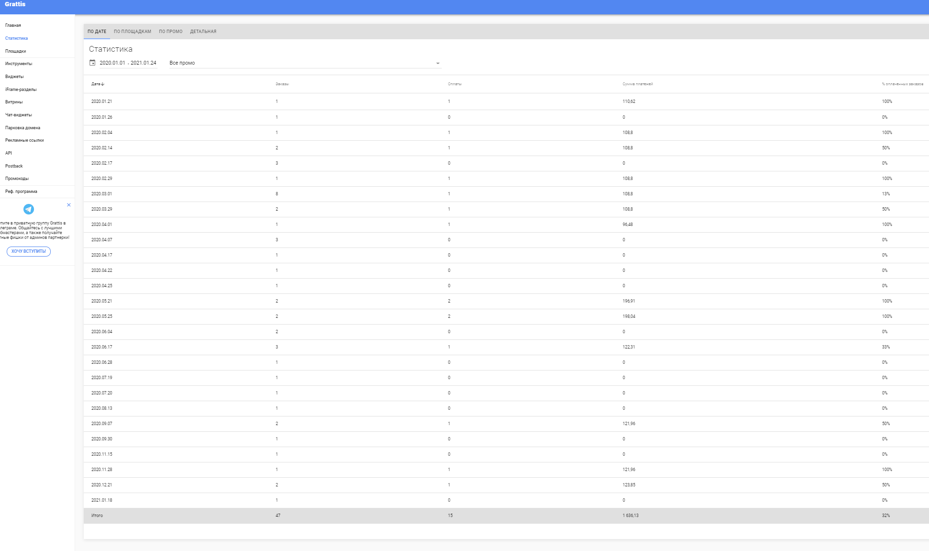Click the Telegram logo icon in sidebar
929x551 pixels.
pyautogui.click(x=29, y=209)
